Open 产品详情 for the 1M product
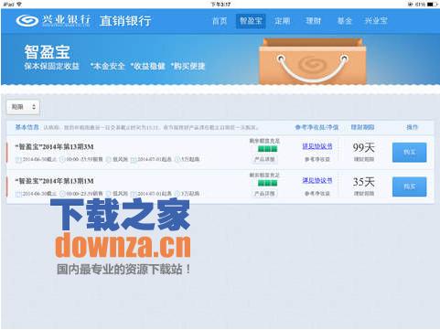 click(264, 193)
